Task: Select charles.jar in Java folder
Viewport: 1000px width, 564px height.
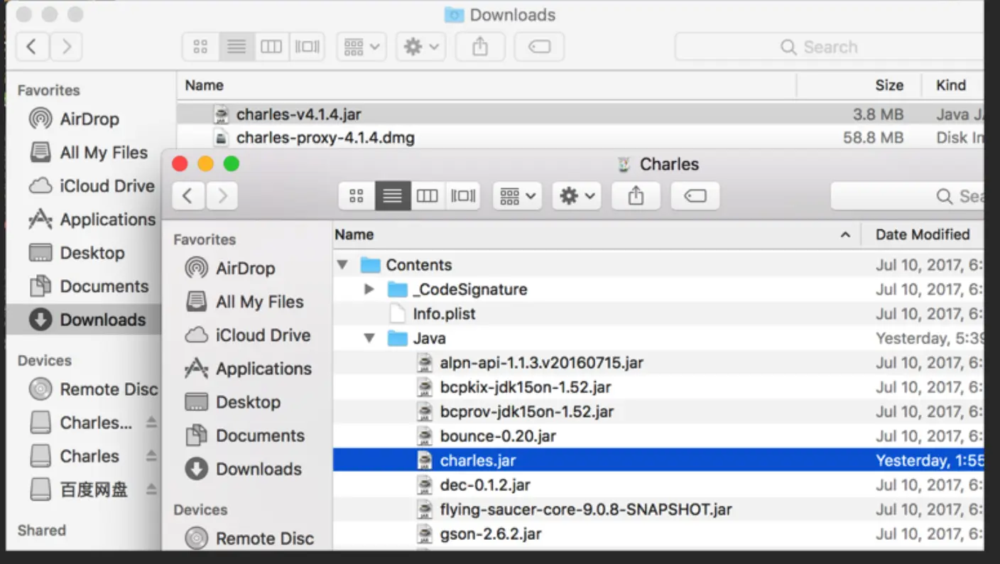Action: (x=658, y=460)
